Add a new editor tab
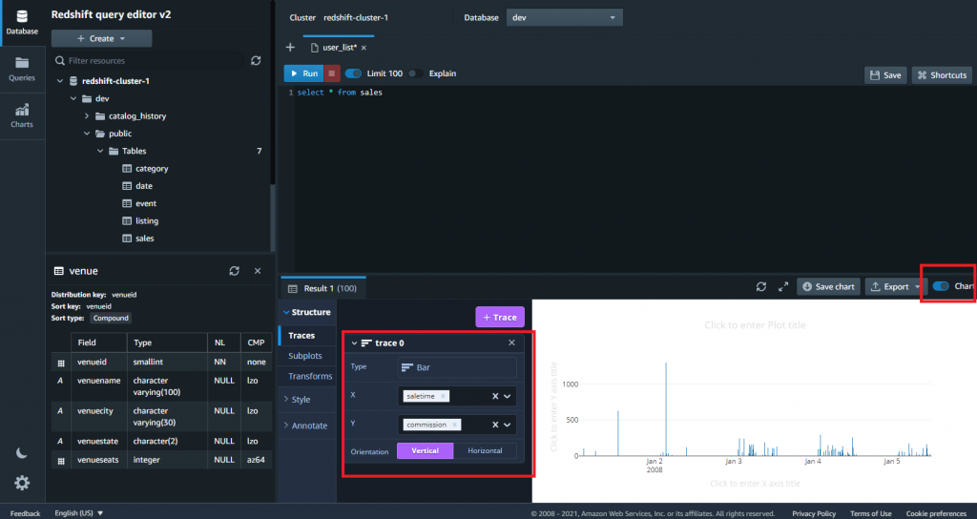The width and height of the screenshot is (977, 519). (x=290, y=48)
